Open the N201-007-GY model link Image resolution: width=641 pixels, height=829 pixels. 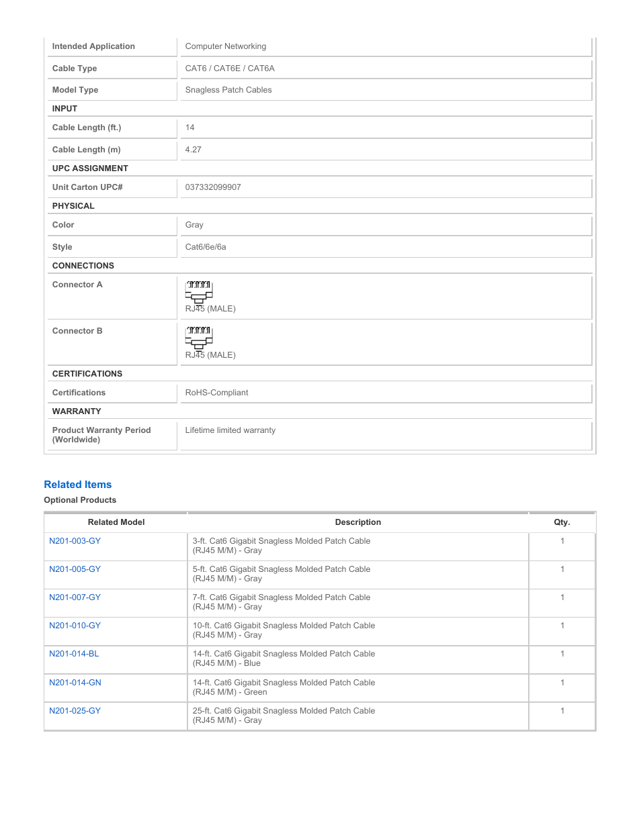click(x=75, y=597)
